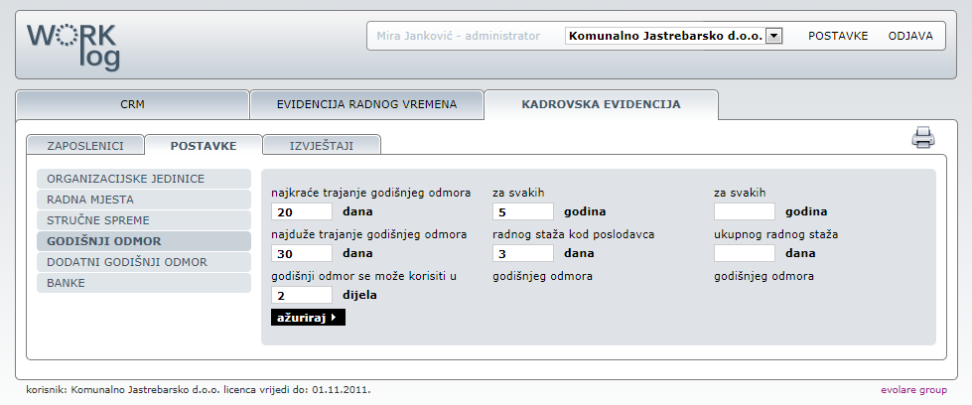
Task: Click the printer icon
Action: click(923, 138)
